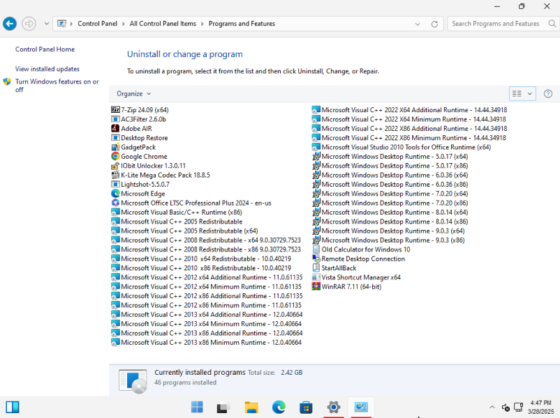Open Settings gear on taskbar
Image resolution: width=560 pixels, height=418 pixels.
click(333, 407)
